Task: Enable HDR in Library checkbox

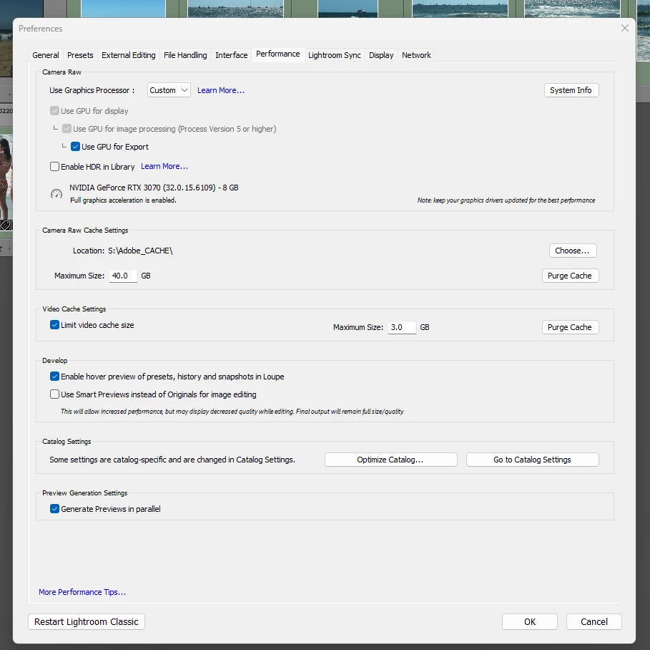Action: (54, 167)
